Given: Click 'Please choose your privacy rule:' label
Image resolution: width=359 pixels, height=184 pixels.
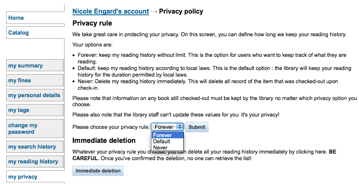Looking at the screenshot, I should coord(111,127).
